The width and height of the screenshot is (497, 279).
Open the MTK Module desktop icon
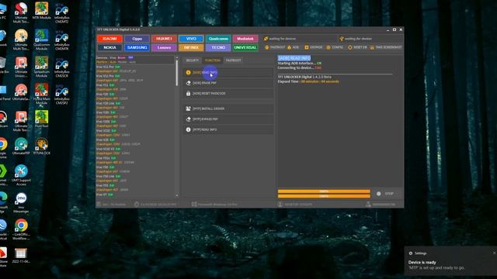tap(41, 11)
